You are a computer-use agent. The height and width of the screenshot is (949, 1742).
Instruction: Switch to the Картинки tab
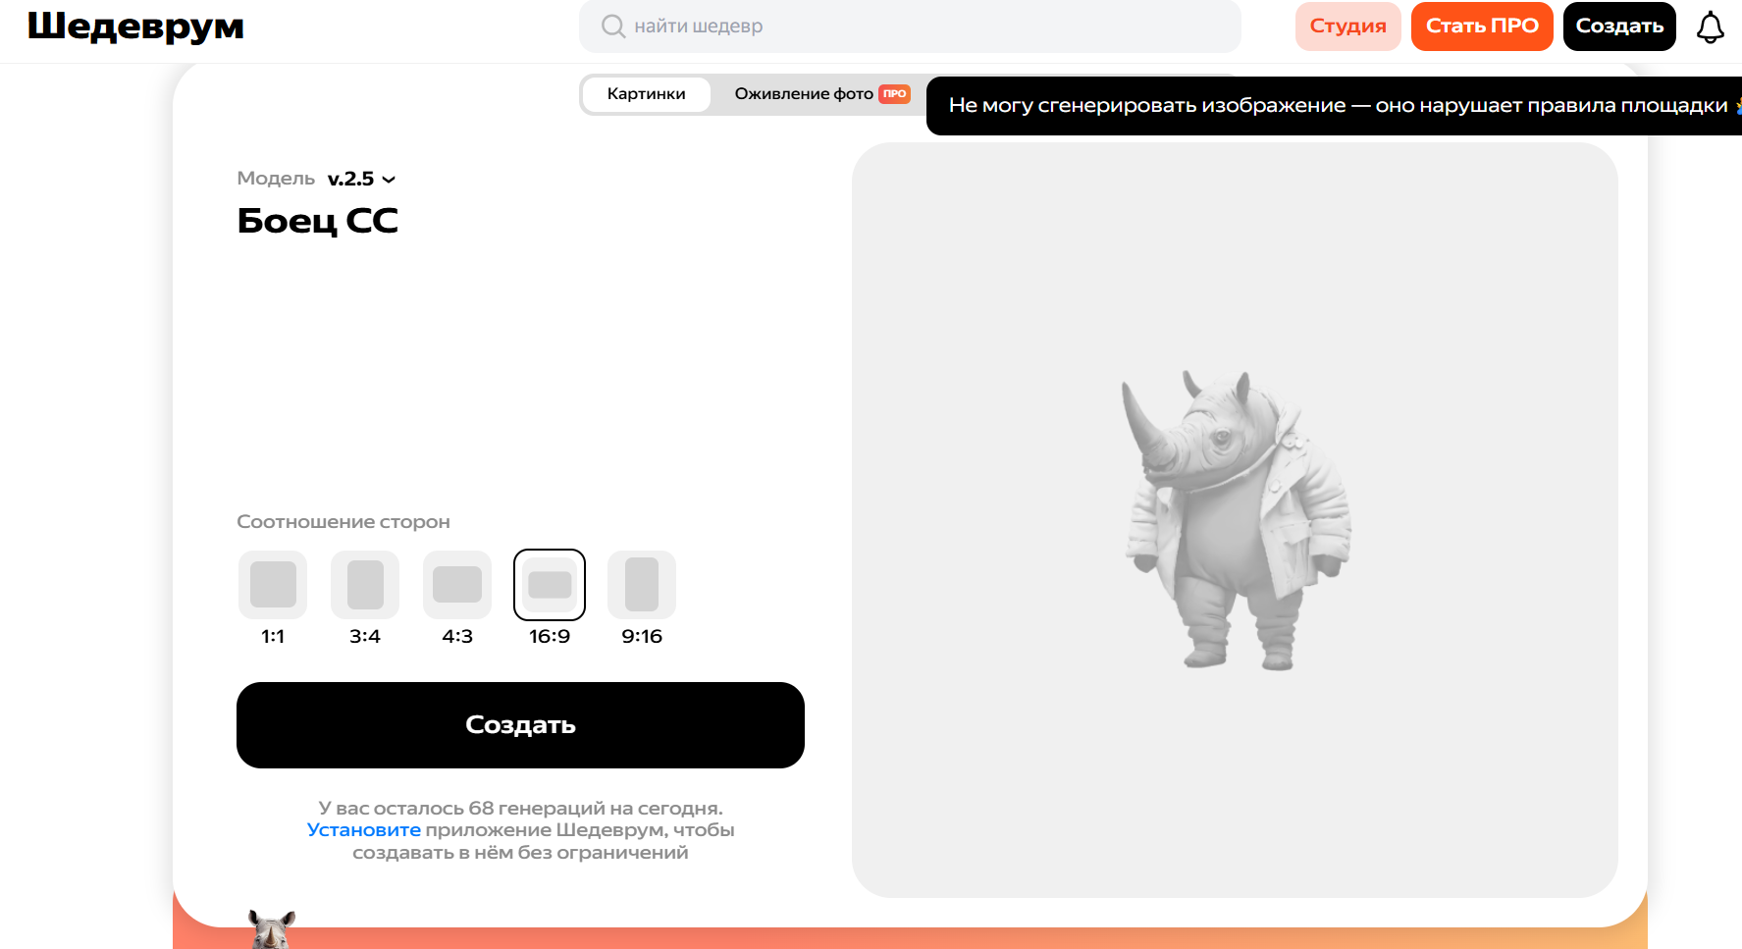click(x=646, y=94)
